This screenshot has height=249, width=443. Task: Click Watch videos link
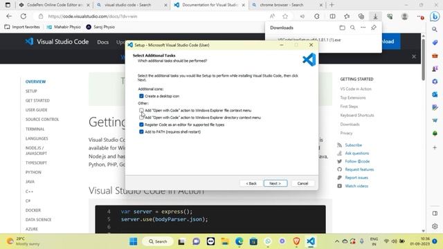(x=356, y=186)
